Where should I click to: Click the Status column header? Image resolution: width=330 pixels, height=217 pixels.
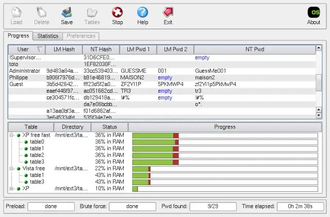pyautogui.click(x=110, y=127)
